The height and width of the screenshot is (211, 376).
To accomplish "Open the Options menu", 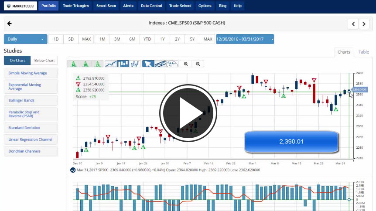I will tap(205, 6).
